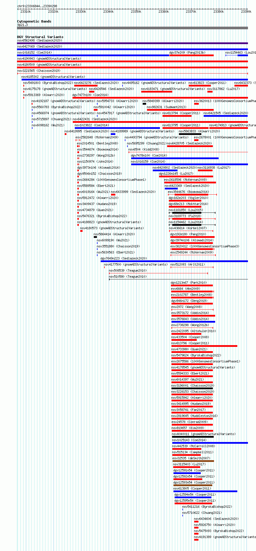Click esv3576643 (Uddin2014) label
This screenshot has width=256, height=551.
[190, 319]
